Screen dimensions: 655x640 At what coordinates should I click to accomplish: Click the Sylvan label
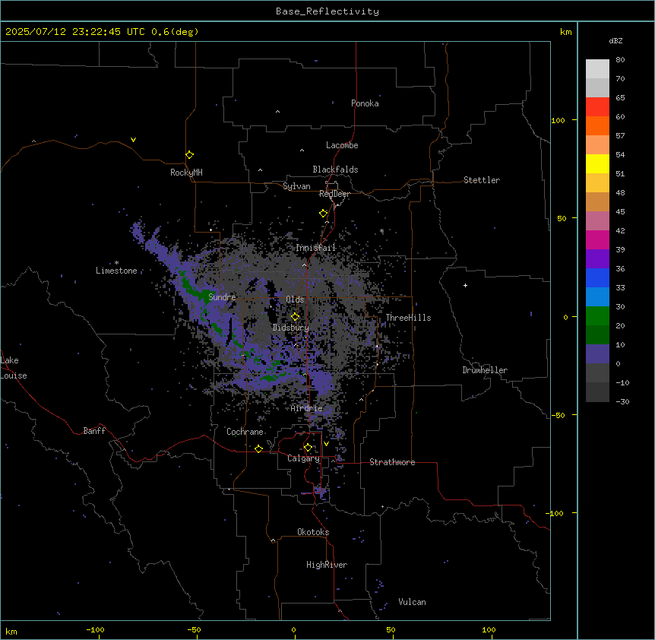[296, 186]
